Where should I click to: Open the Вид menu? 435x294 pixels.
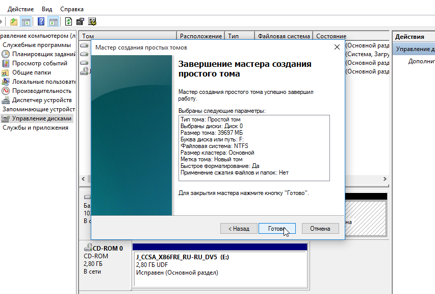(47, 9)
